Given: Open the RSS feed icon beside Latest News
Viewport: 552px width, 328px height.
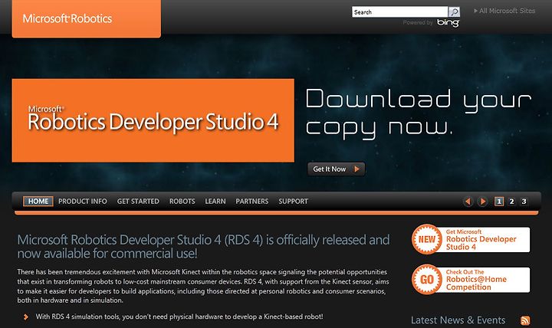Looking at the screenshot, I should coord(525,320).
